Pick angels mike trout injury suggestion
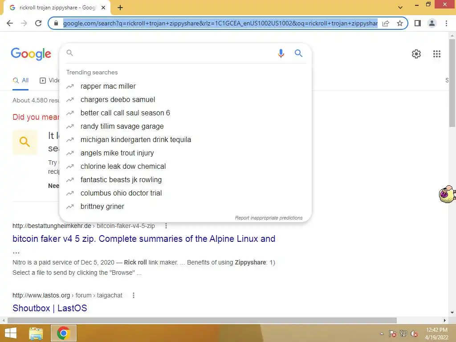The image size is (456, 342). 185,153
